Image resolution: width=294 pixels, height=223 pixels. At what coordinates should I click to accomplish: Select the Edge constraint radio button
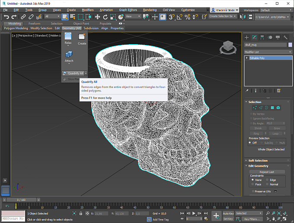click(x=268, y=180)
